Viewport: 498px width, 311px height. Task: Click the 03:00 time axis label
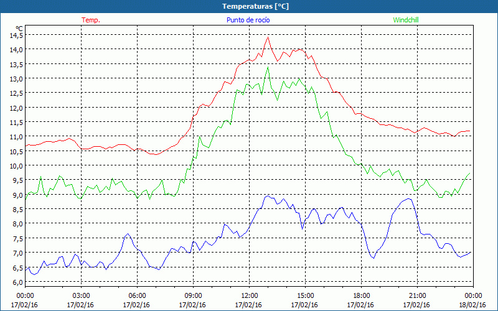point(80,296)
